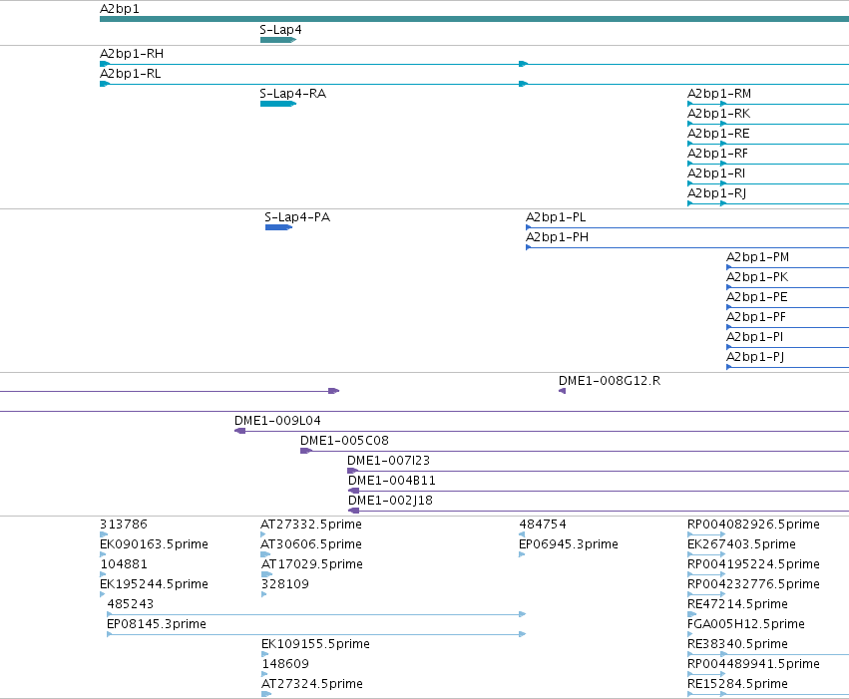
Task: Select EST EP06945.3prime
Action: coord(569,544)
